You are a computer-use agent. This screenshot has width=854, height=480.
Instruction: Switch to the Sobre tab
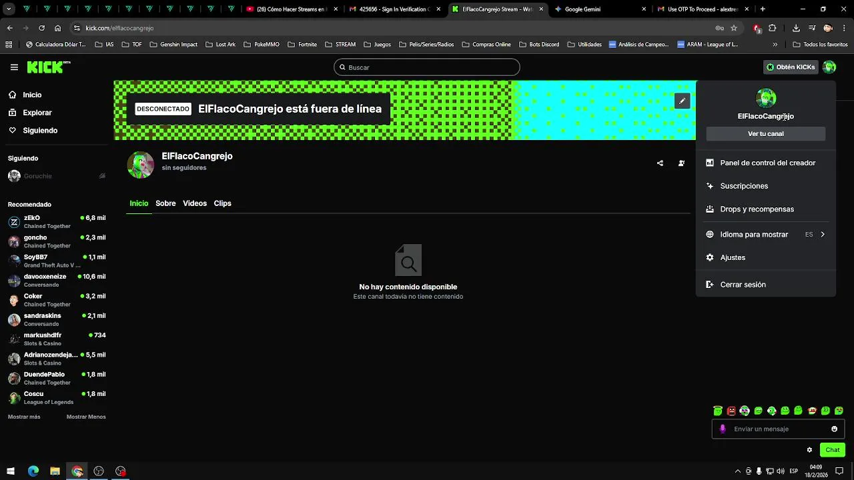[165, 203]
